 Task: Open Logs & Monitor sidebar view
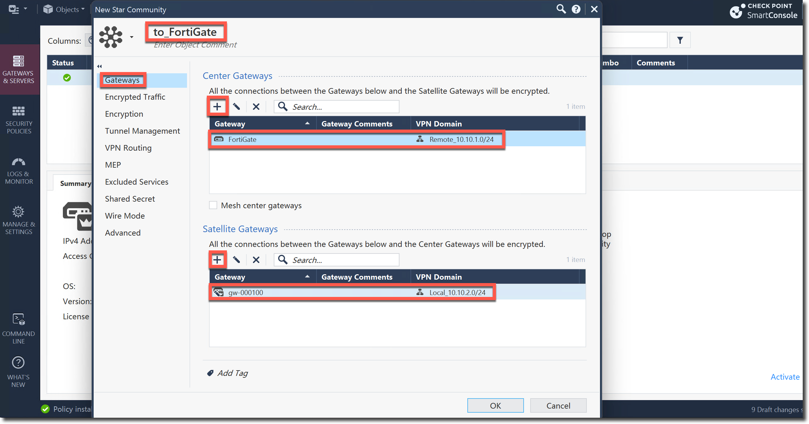[x=19, y=171]
